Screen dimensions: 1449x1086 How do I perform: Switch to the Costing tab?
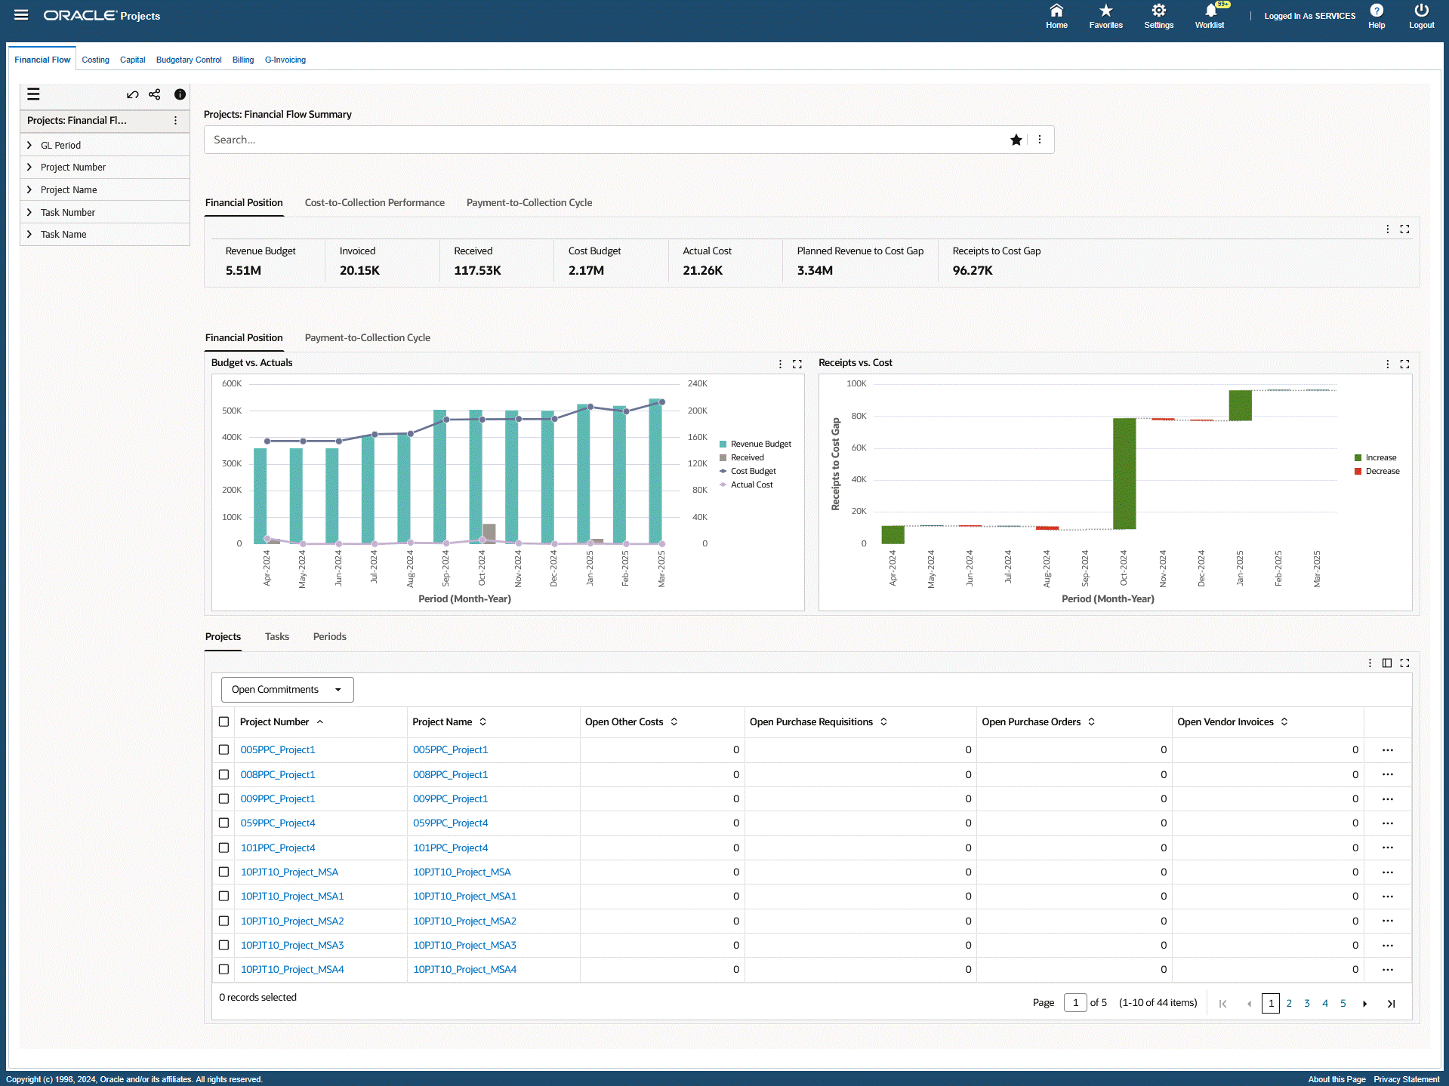point(95,60)
